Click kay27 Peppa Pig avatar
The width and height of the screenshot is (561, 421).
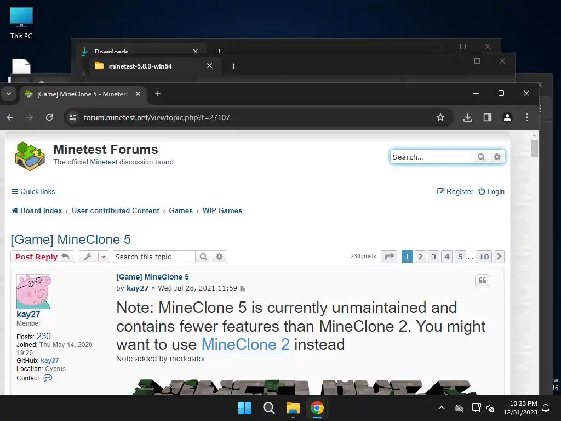point(34,292)
